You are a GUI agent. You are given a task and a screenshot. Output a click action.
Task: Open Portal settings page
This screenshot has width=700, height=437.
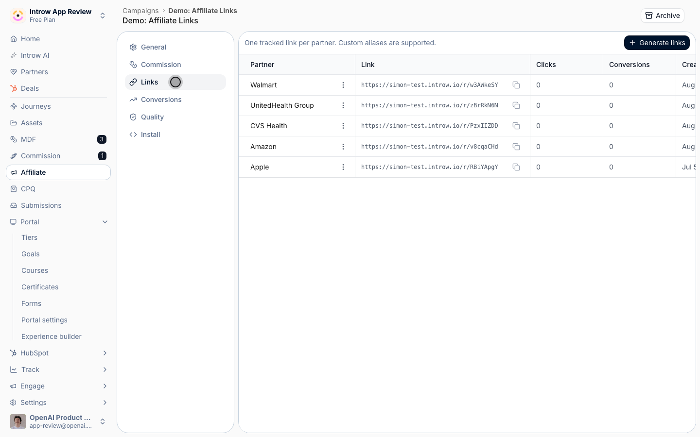pyautogui.click(x=63, y=320)
